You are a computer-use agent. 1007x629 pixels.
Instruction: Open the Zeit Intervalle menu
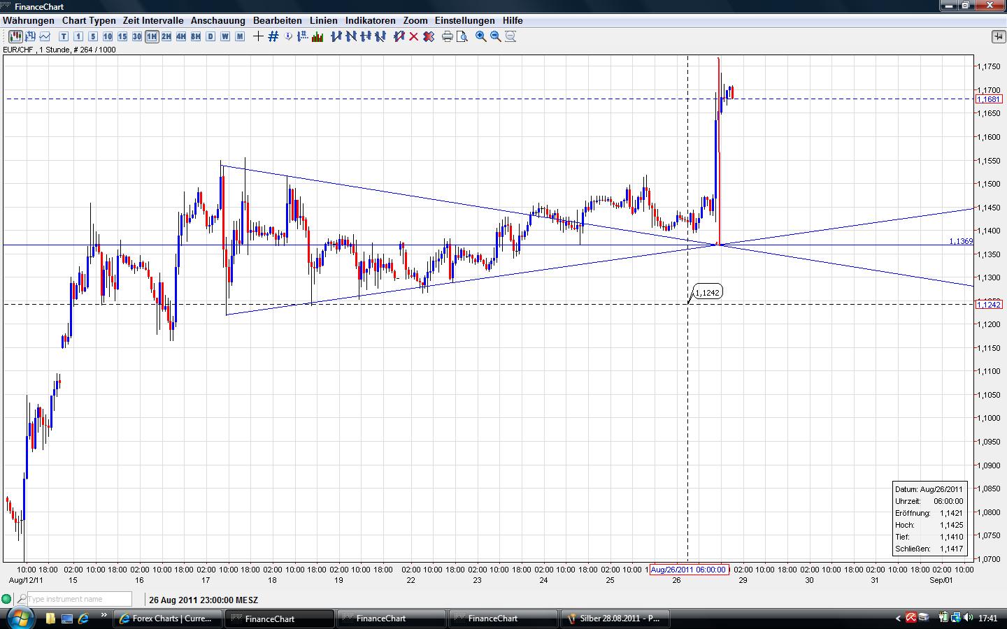click(x=153, y=20)
